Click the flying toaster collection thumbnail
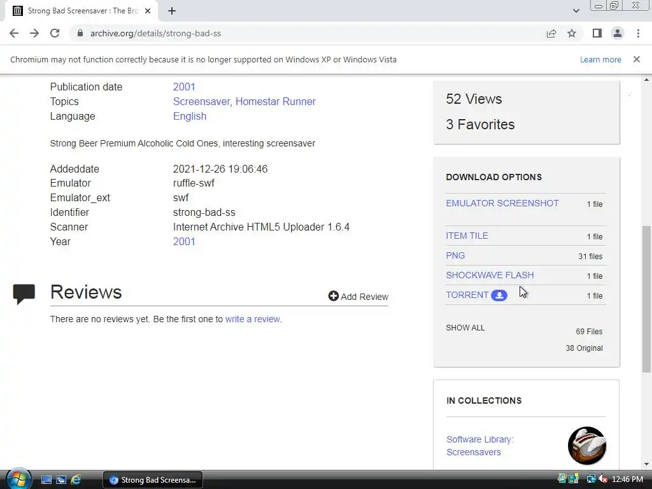 pyautogui.click(x=586, y=446)
